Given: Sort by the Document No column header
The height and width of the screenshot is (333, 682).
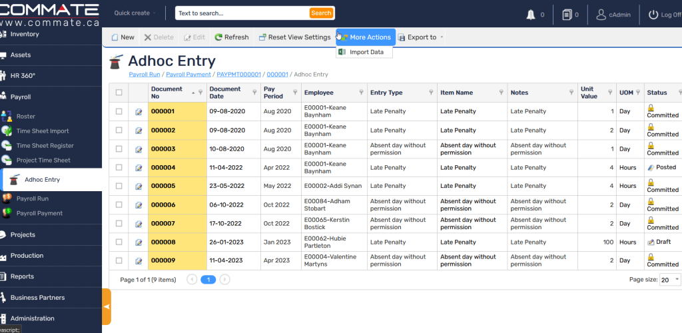Looking at the screenshot, I should [167, 92].
